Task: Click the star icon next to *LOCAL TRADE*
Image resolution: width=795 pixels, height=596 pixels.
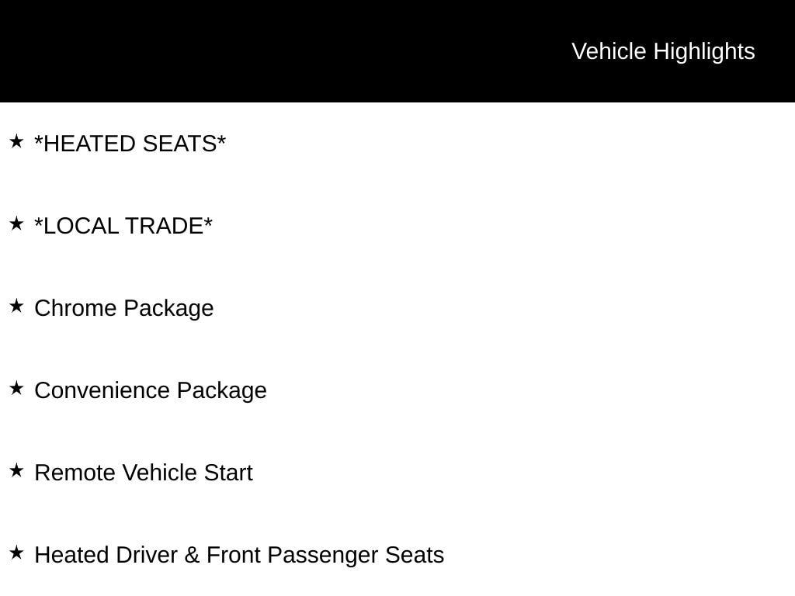Action: coord(16,224)
